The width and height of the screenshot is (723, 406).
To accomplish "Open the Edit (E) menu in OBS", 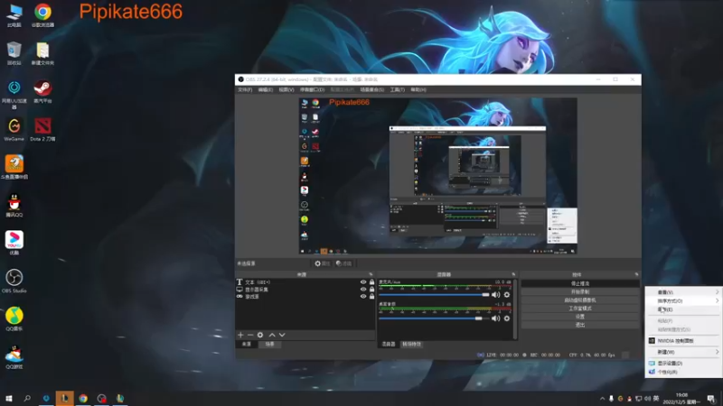I will 265,89.
